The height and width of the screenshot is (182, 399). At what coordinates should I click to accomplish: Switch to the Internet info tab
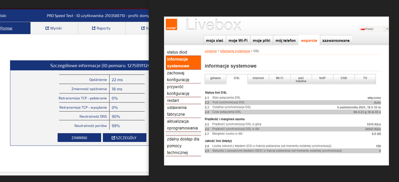pyautogui.click(x=258, y=79)
